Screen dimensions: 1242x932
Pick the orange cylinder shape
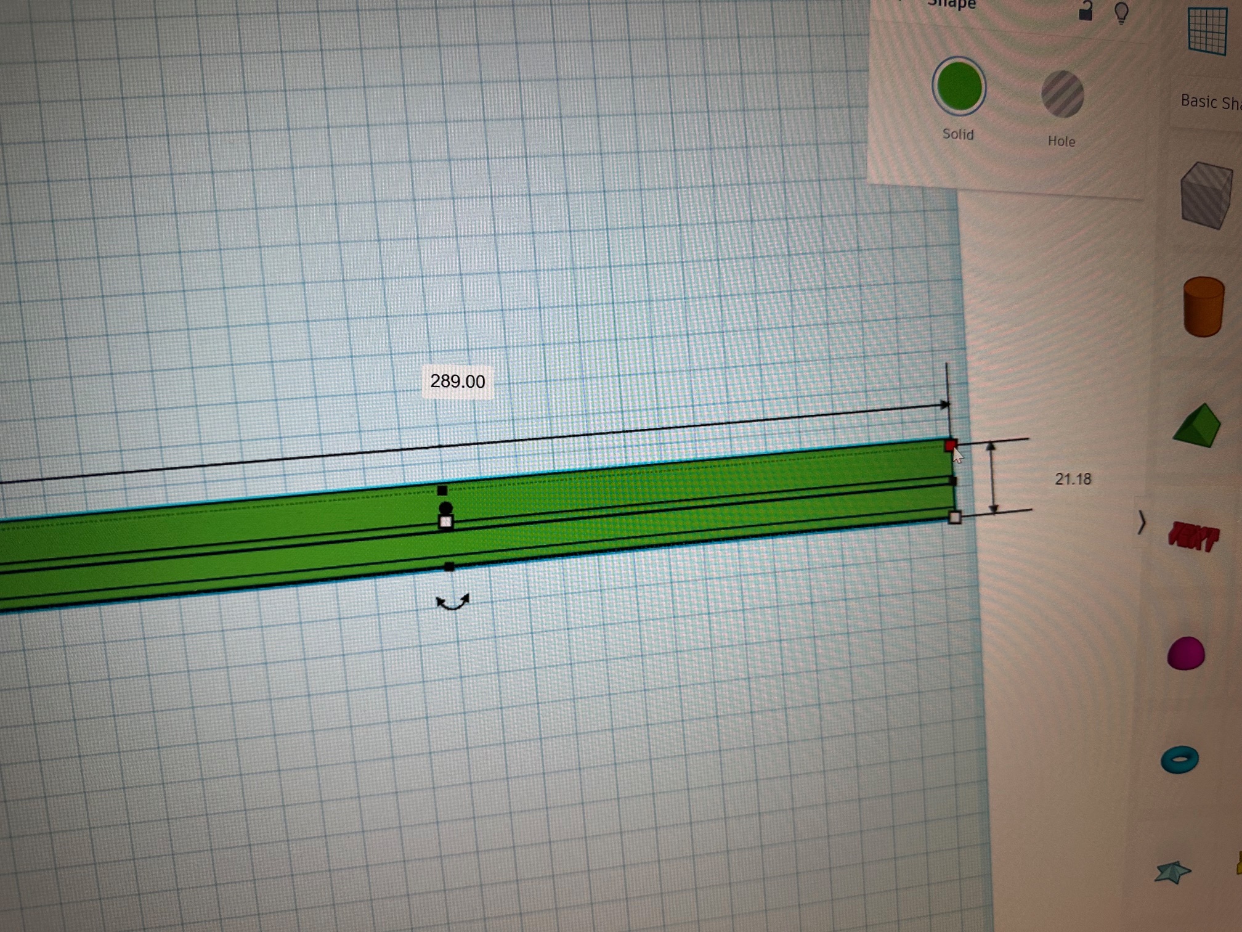(x=1203, y=307)
